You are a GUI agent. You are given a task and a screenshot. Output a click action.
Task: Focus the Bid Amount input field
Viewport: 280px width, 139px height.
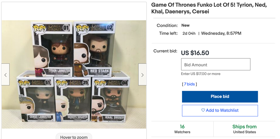click(x=216, y=65)
